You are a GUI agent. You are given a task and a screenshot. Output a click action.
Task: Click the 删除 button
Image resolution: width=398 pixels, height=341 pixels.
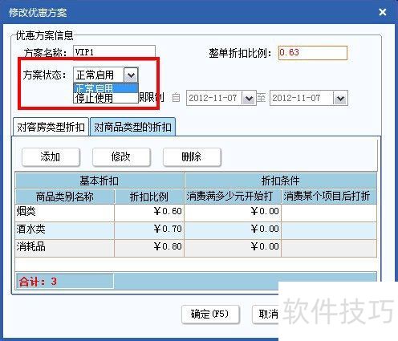pos(192,157)
